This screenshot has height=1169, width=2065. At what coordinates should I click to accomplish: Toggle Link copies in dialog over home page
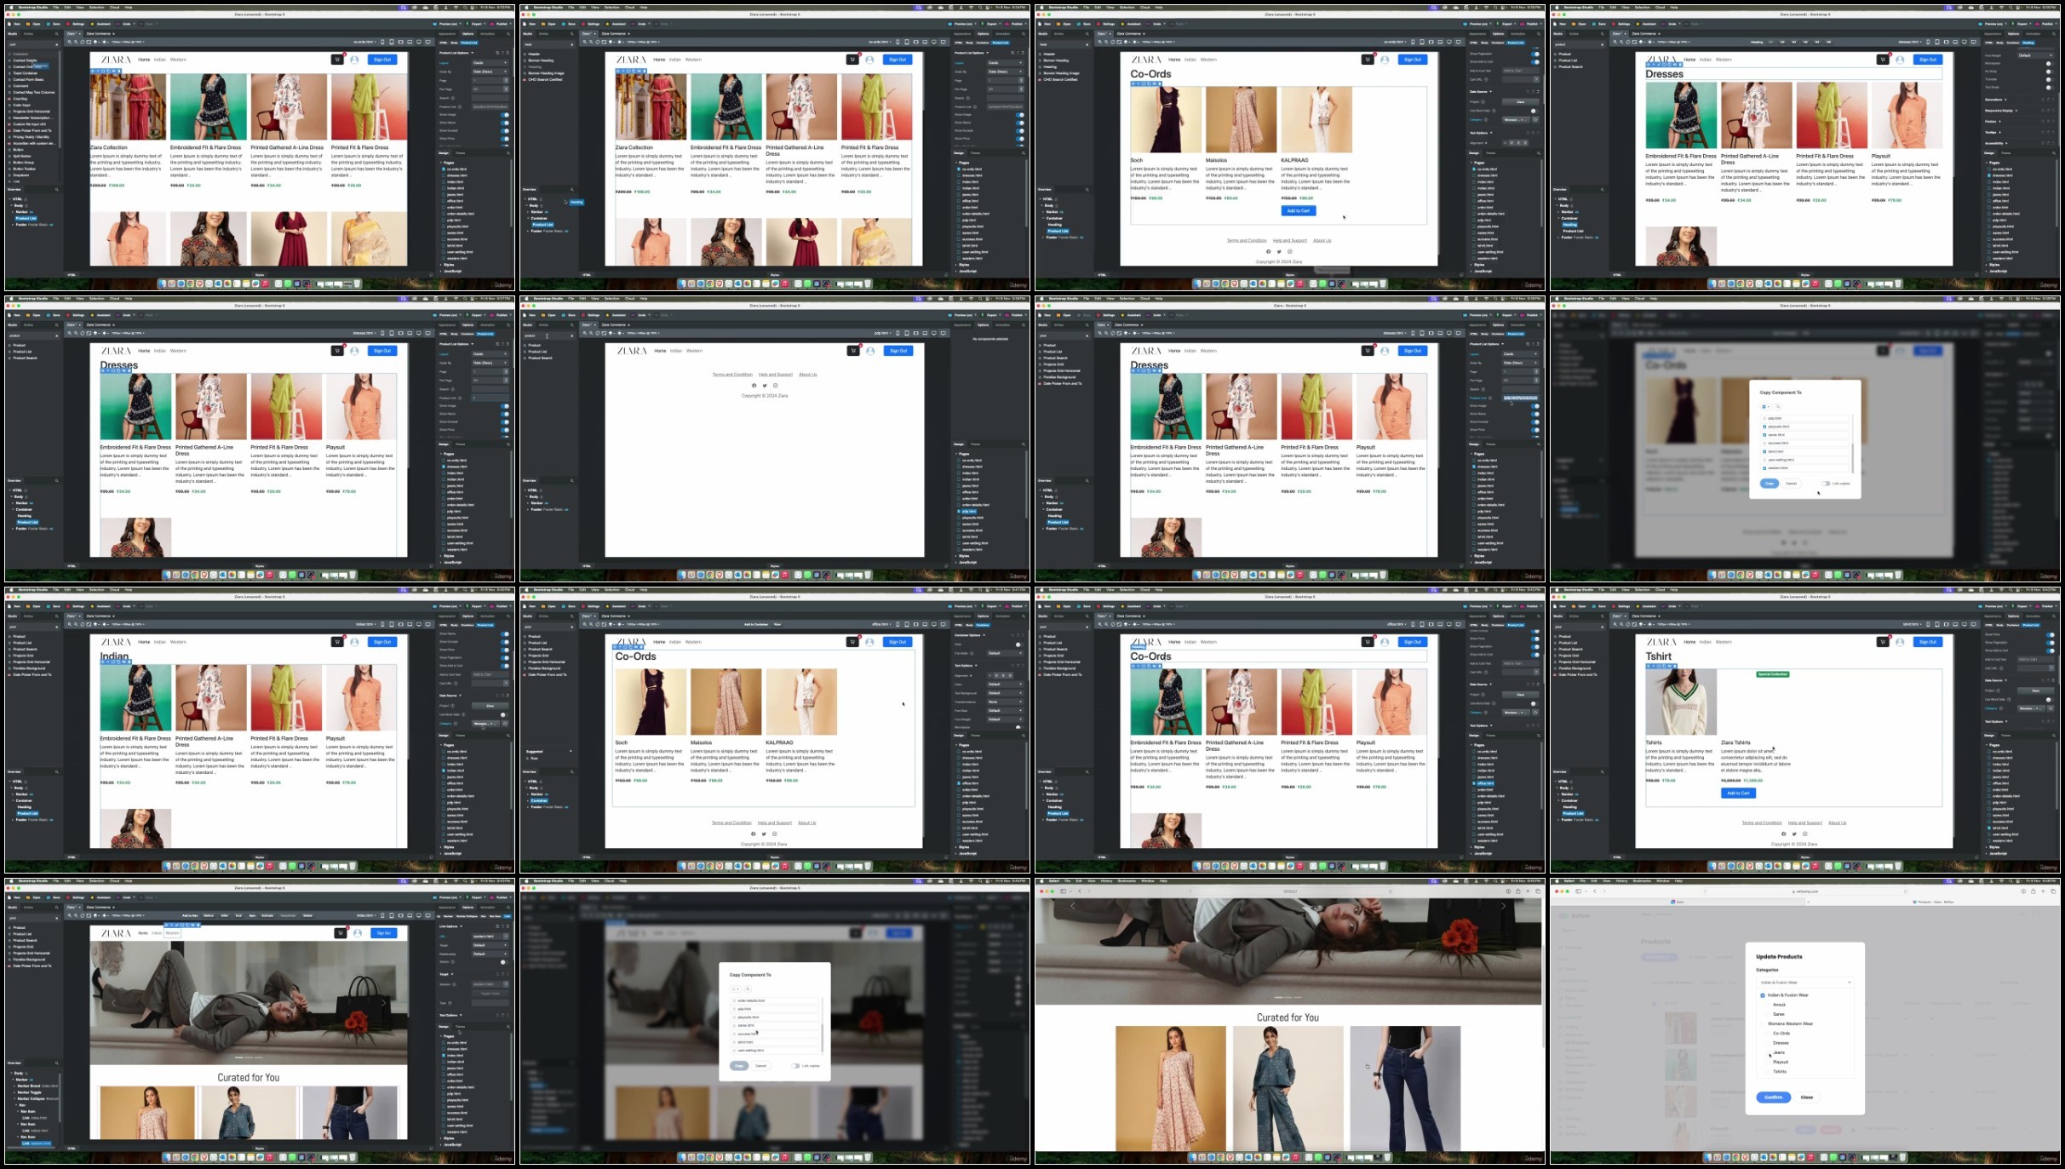(795, 1066)
